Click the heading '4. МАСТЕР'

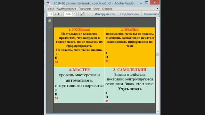pos(79,70)
